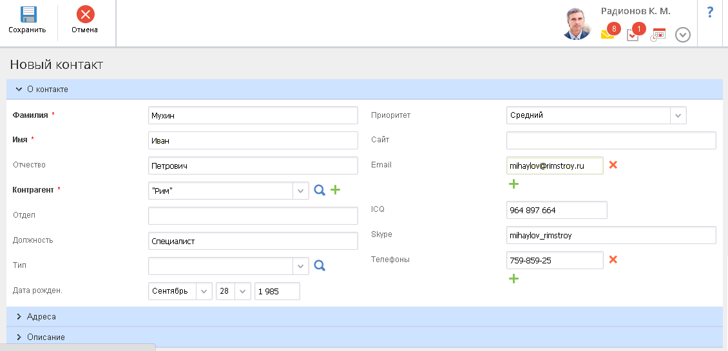Viewport: 728px width, 351px height.
Task: Open the user menu circled down arrow
Action: point(683,35)
